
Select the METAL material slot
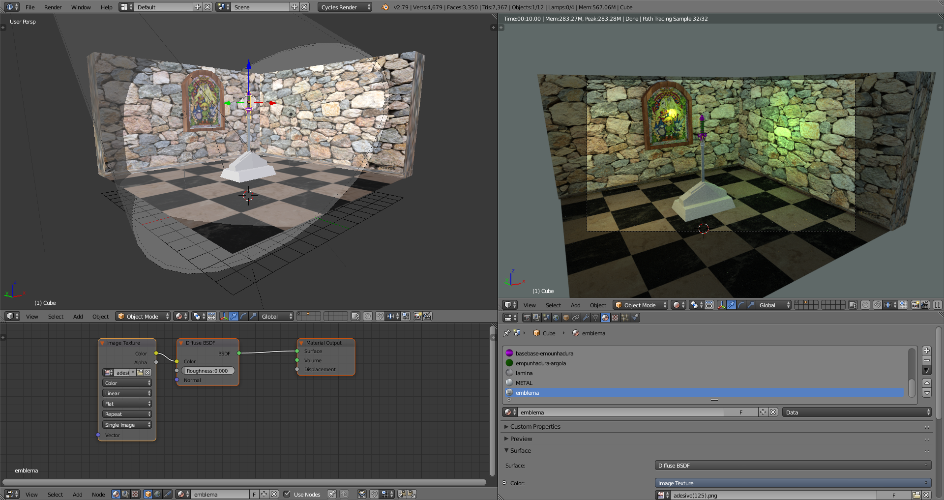pyautogui.click(x=524, y=383)
